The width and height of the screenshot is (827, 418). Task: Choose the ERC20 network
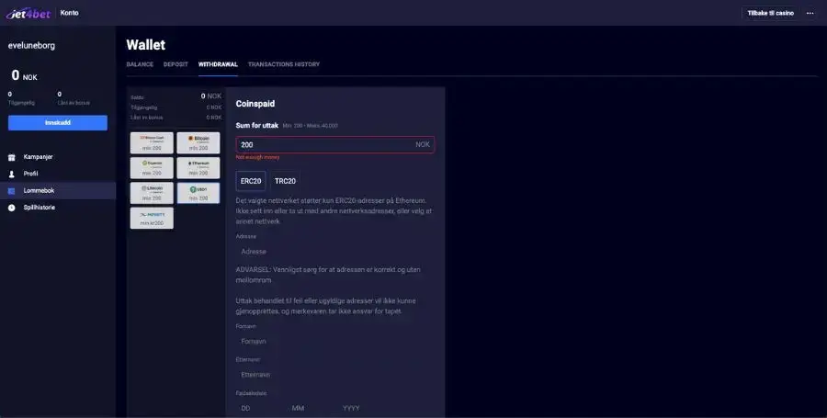251,181
